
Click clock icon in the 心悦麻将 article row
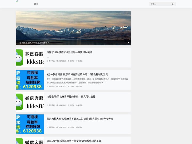57,127
